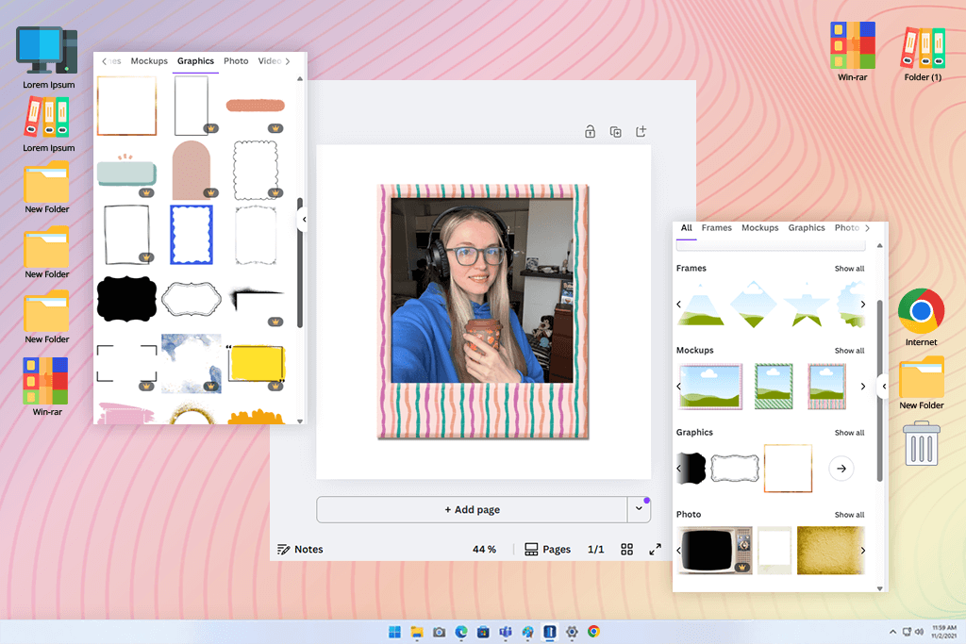Pick the corner brackets frame graphic
Image resolution: width=966 pixels, height=644 pixels.
coord(126,363)
